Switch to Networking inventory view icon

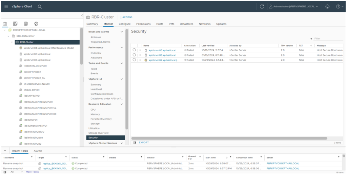[36, 24]
